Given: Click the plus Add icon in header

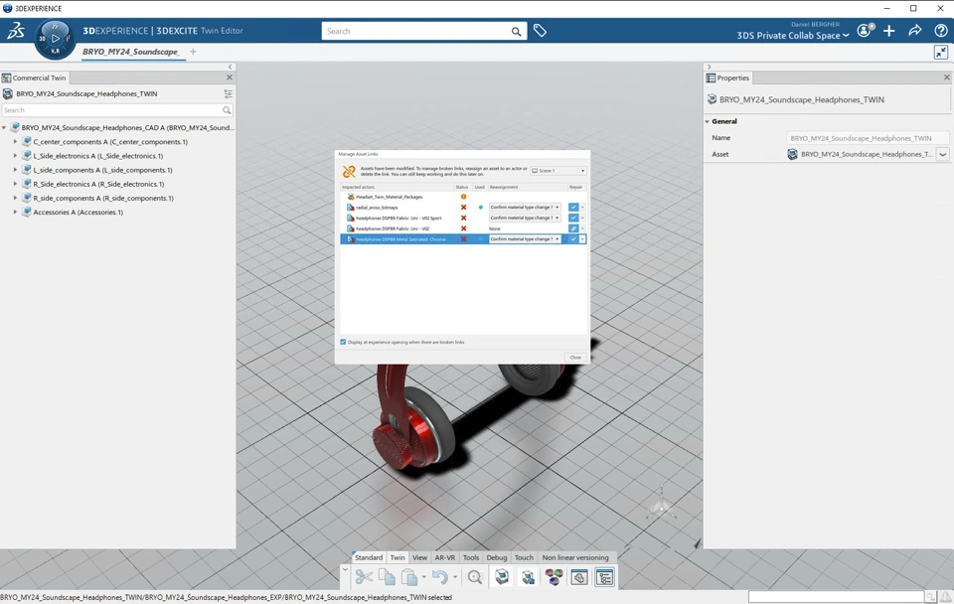Looking at the screenshot, I should [x=888, y=31].
